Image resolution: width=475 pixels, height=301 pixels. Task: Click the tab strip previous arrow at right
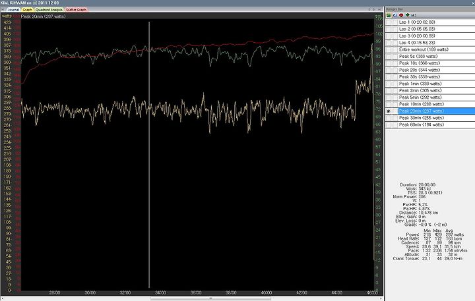[x=369, y=10]
